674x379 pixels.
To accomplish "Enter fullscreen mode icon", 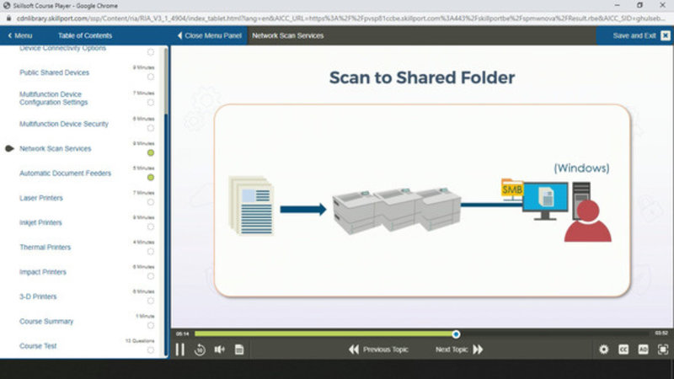I will [x=663, y=350].
